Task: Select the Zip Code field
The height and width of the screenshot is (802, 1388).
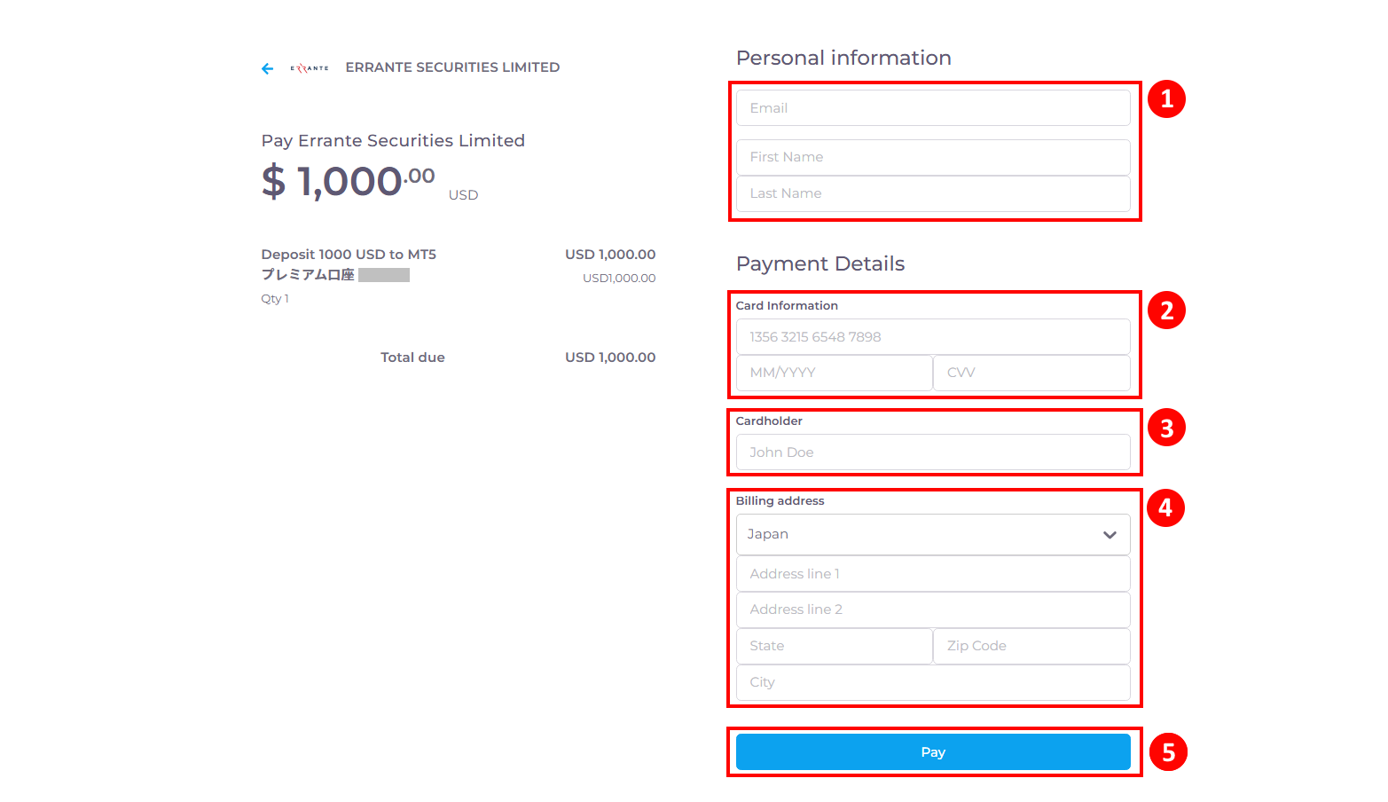Action: [x=1031, y=646]
